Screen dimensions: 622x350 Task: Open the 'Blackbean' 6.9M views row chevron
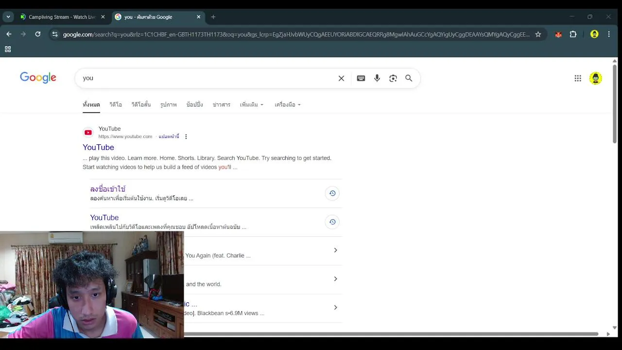[335, 308]
